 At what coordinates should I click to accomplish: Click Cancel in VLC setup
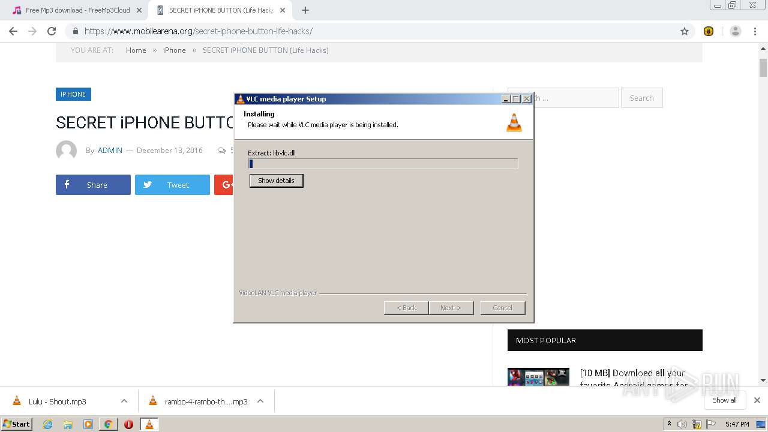503,308
